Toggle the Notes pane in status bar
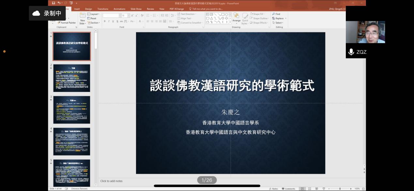The width and height of the screenshot is (414, 191). (273, 189)
